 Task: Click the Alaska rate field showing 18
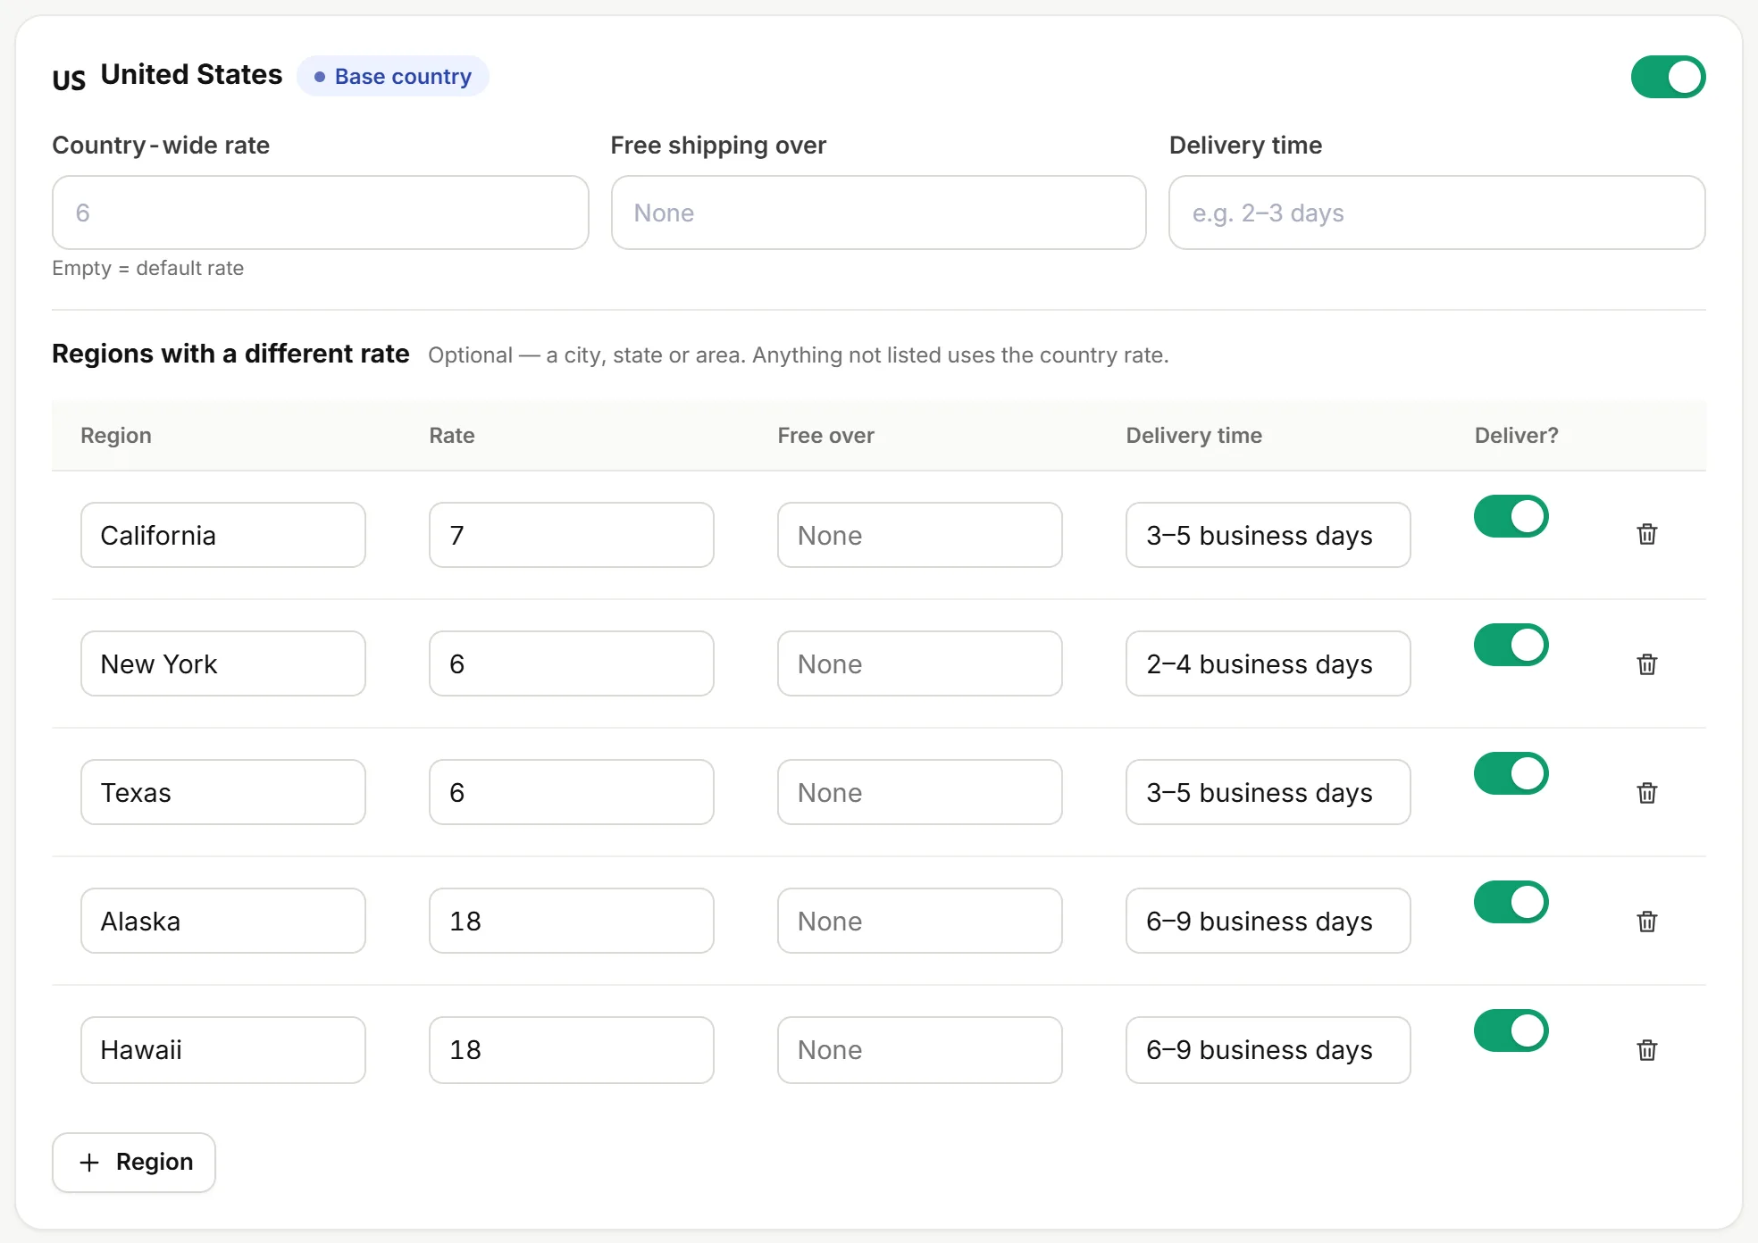(572, 921)
